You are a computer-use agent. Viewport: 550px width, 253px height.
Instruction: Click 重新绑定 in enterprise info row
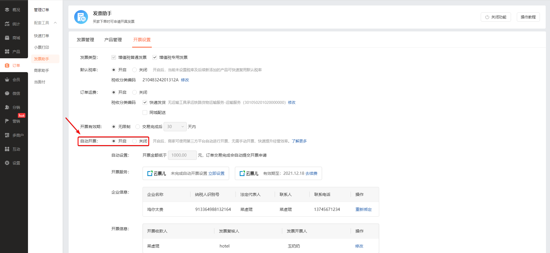pyautogui.click(x=364, y=209)
